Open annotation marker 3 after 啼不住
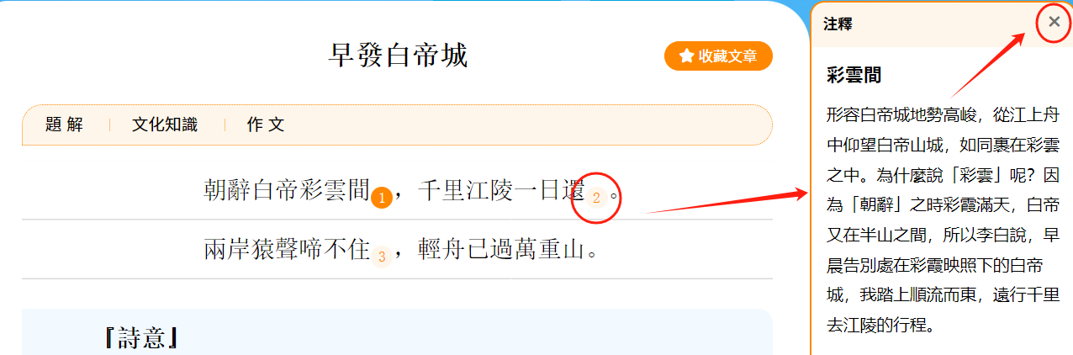Viewport: 1073px width, 355px height. pyautogui.click(x=382, y=257)
